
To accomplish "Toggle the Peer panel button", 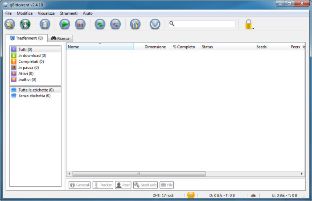I will 123,185.
